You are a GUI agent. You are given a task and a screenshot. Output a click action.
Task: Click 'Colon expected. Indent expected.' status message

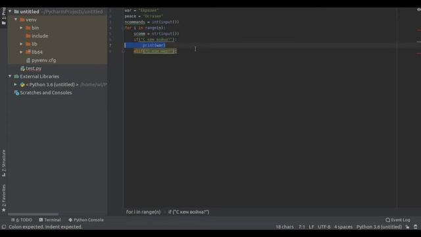click(x=45, y=226)
